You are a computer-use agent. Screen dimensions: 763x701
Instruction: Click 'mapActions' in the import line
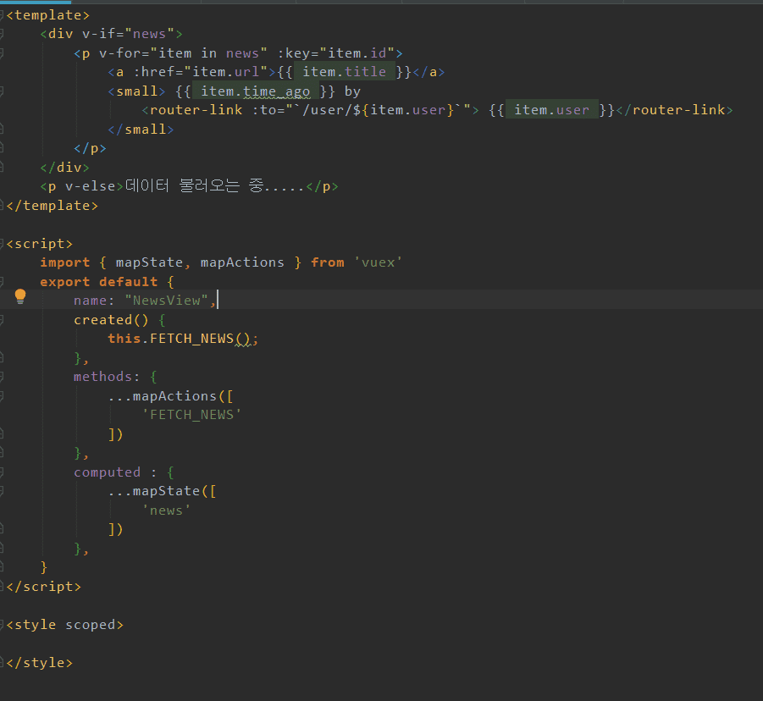click(242, 262)
